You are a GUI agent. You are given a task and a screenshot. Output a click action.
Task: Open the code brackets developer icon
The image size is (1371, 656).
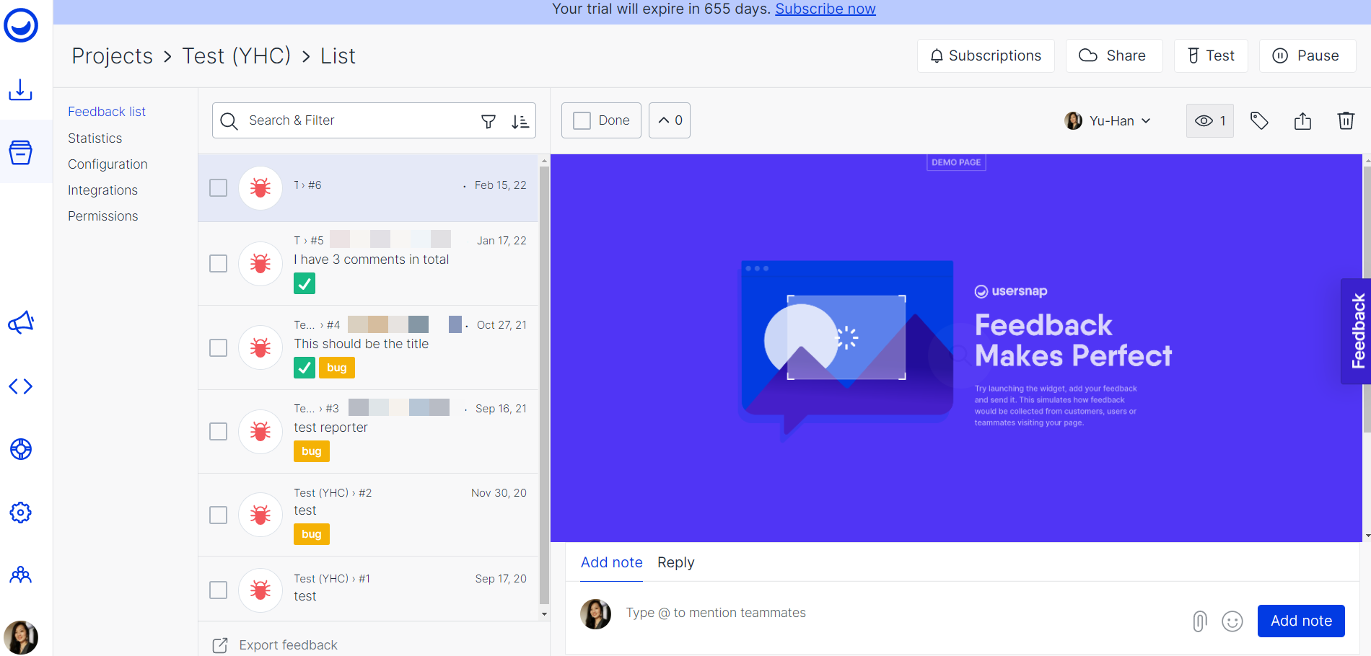tap(20, 386)
